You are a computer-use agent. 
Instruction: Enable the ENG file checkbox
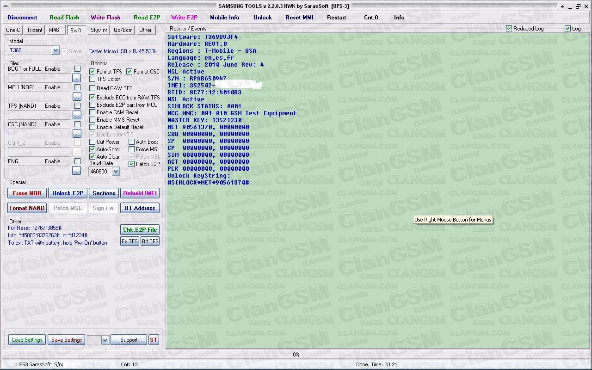pyautogui.click(x=78, y=161)
